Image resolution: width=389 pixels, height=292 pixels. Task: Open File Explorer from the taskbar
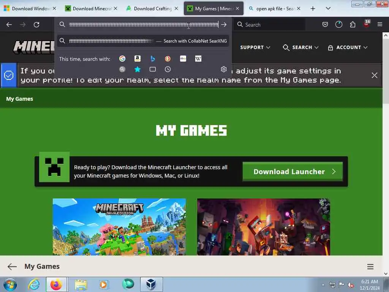(x=81, y=284)
